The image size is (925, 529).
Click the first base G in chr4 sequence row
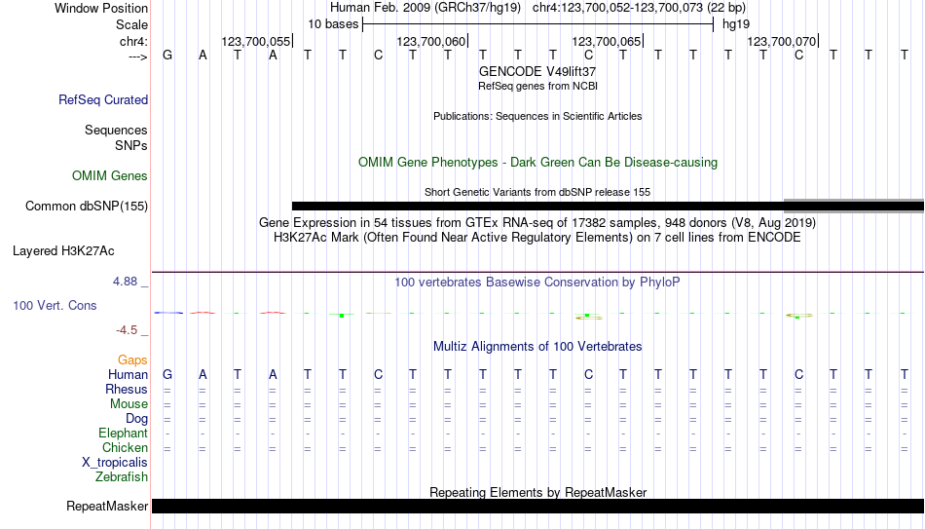click(x=167, y=55)
